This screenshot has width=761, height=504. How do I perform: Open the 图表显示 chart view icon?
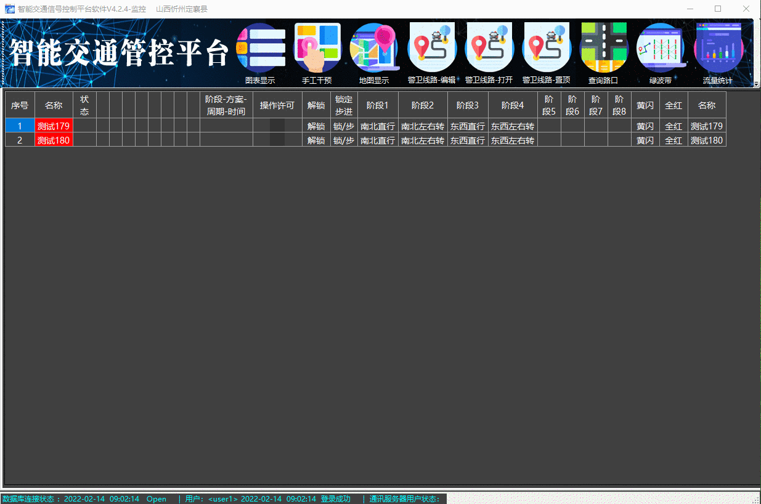[261, 49]
